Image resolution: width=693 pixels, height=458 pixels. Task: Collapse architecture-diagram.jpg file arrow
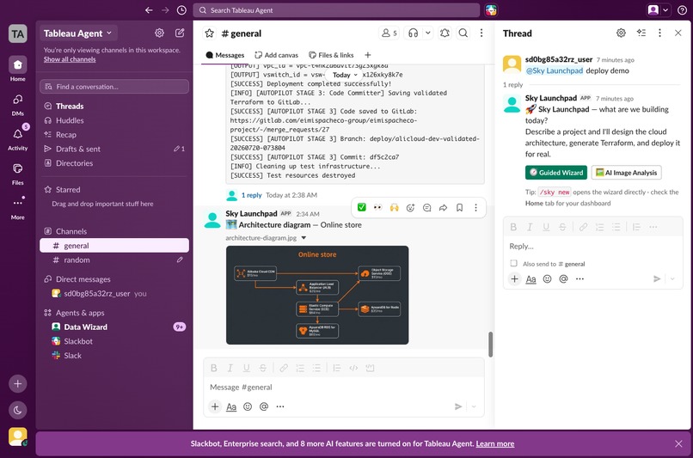[x=304, y=238]
